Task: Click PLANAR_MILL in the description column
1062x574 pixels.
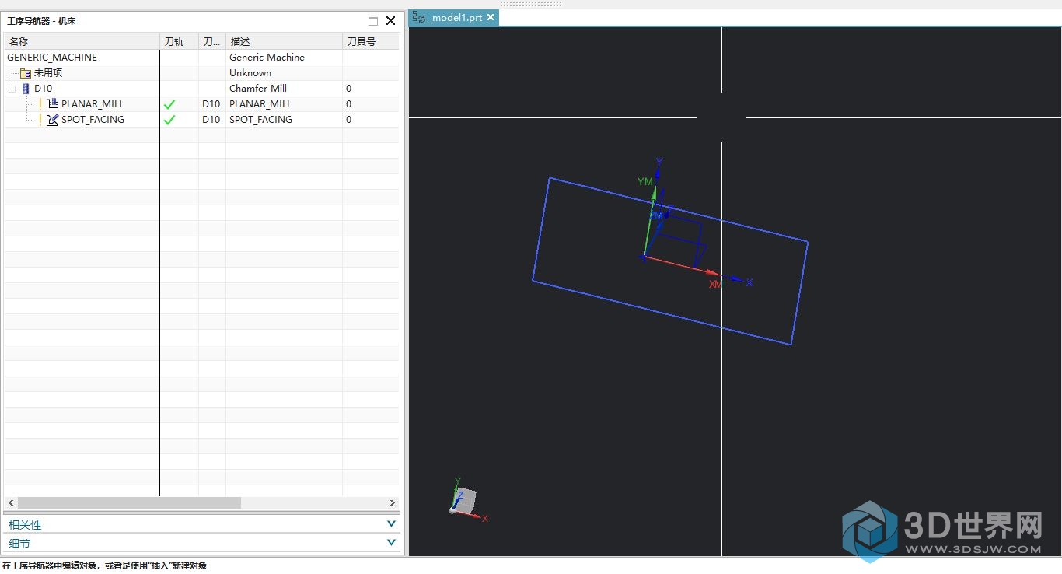Action: click(x=260, y=104)
